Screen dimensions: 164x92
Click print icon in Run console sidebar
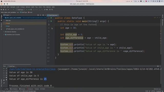(6, 77)
